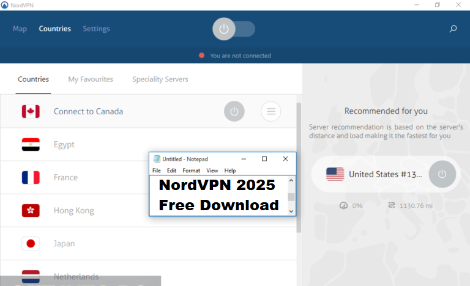Open Notepad Format menu
Image resolution: width=470 pixels, height=286 pixels.
(x=191, y=170)
